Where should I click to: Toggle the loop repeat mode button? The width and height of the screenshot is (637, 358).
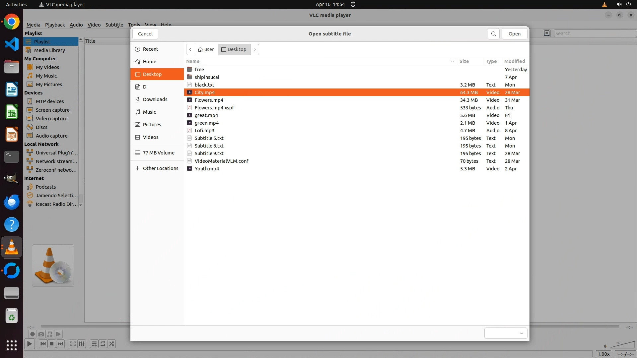point(103,344)
